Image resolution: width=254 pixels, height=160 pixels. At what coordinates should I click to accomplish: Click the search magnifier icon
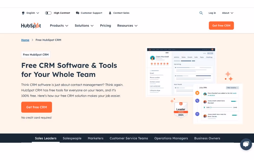point(201,13)
